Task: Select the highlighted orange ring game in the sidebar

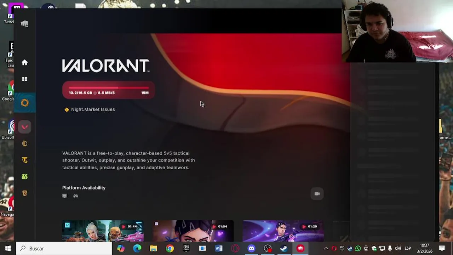Action: (24, 103)
